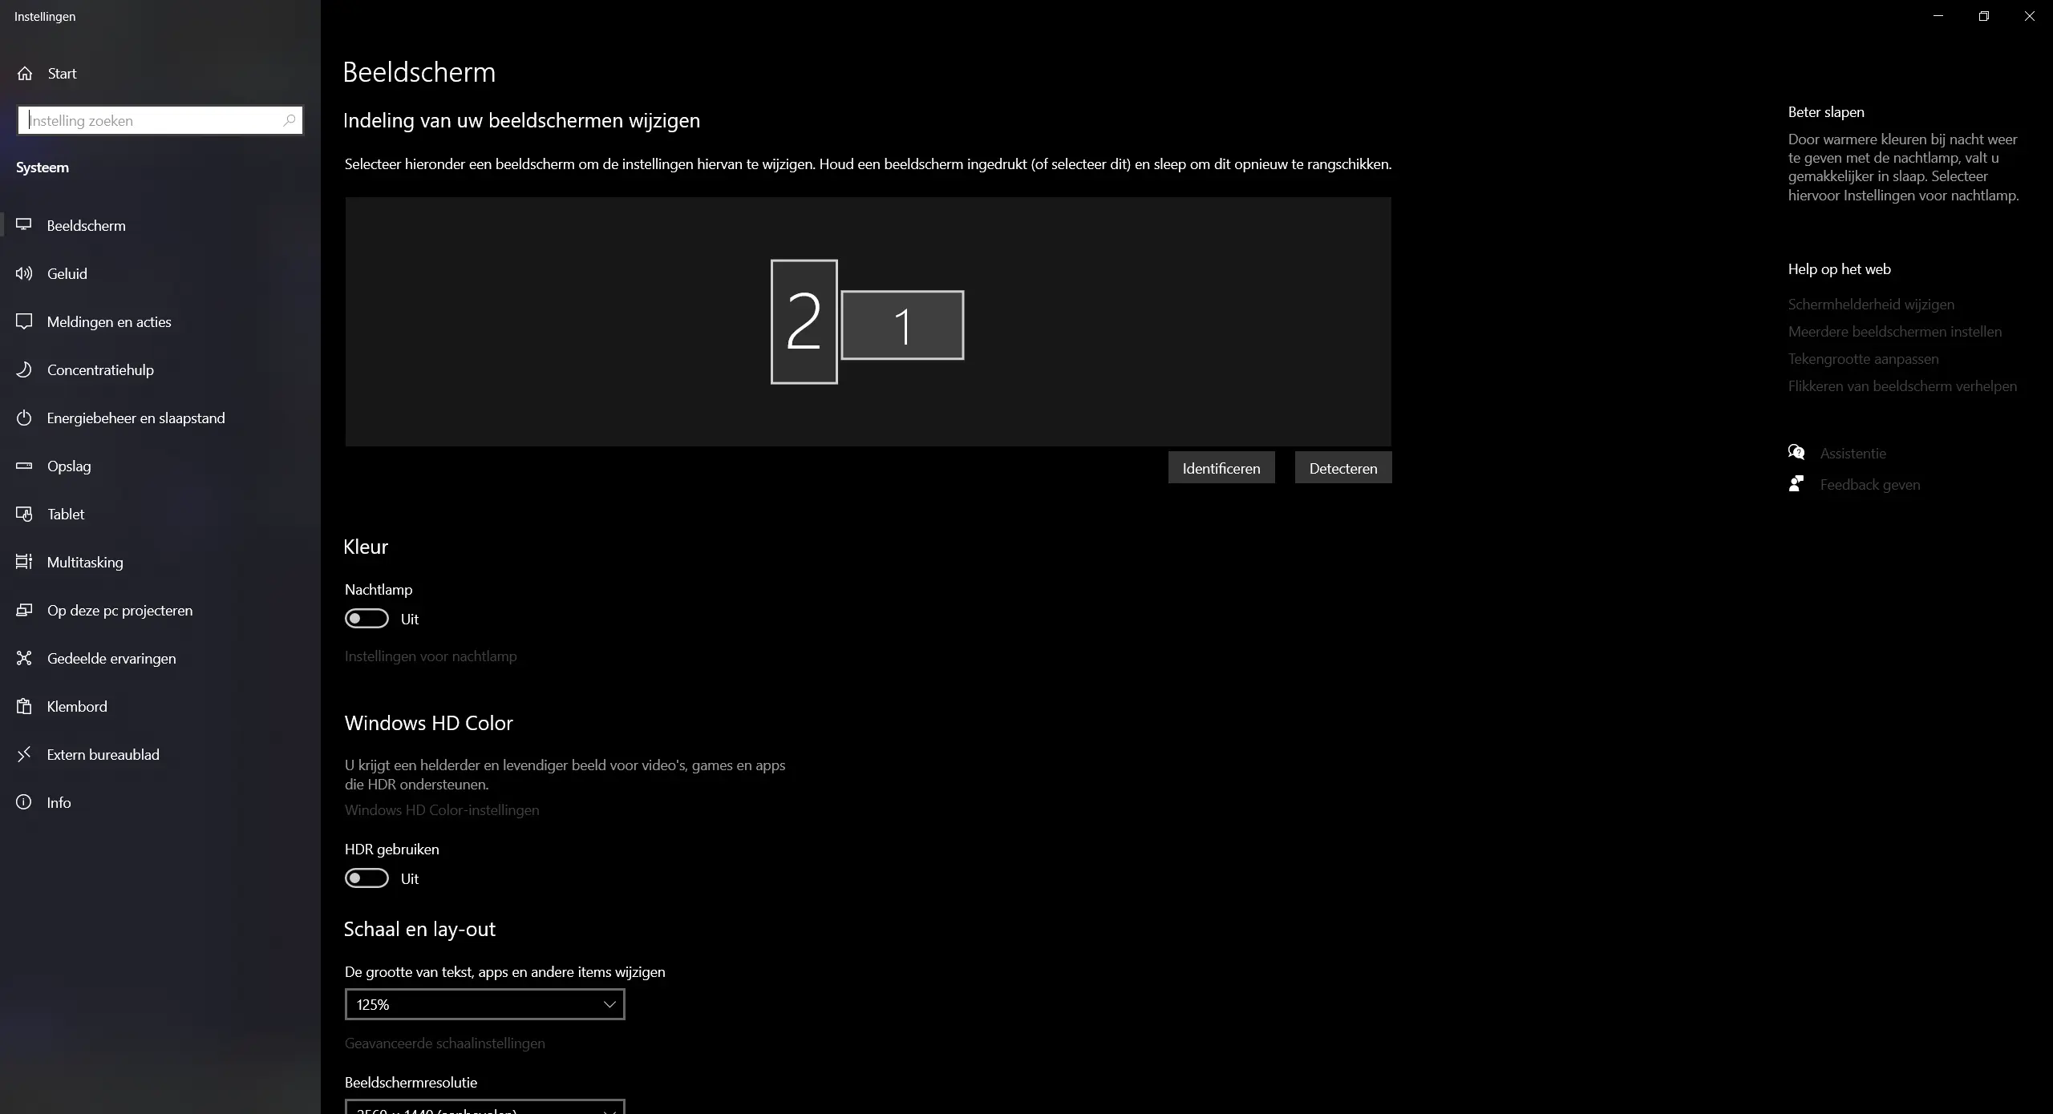Viewport: 2053px width, 1114px height.
Task: Open Meldingen en acties page
Action: pos(160,321)
